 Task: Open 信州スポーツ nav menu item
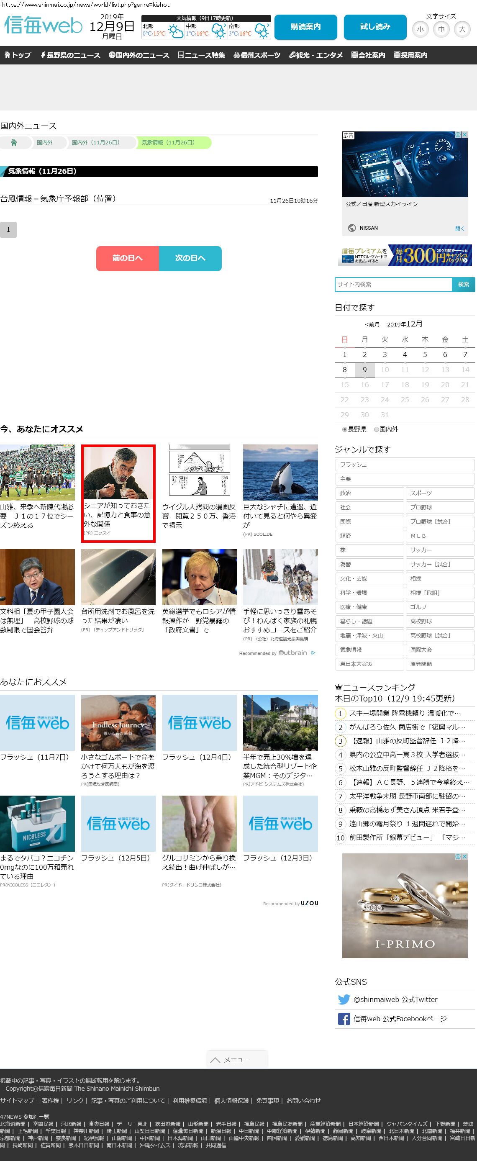[257, 55]
